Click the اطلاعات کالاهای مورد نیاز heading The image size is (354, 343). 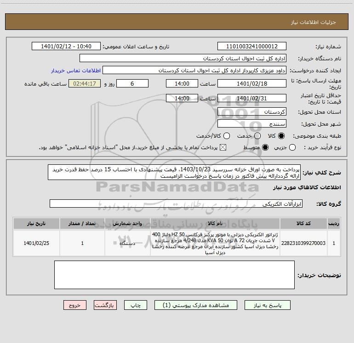[x=307, y=187]
